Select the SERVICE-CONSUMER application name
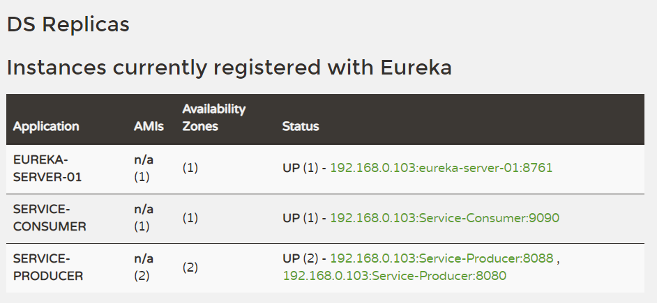Viewport: 657px width, 303px height. (50, 218)
